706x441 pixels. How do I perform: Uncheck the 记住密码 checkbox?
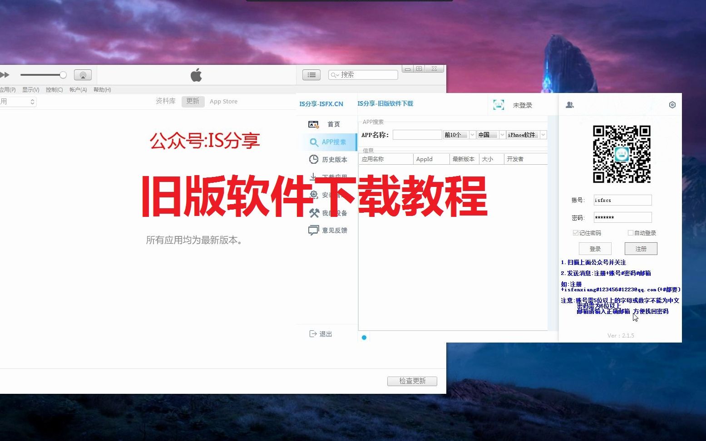click(x=576, y=233)
